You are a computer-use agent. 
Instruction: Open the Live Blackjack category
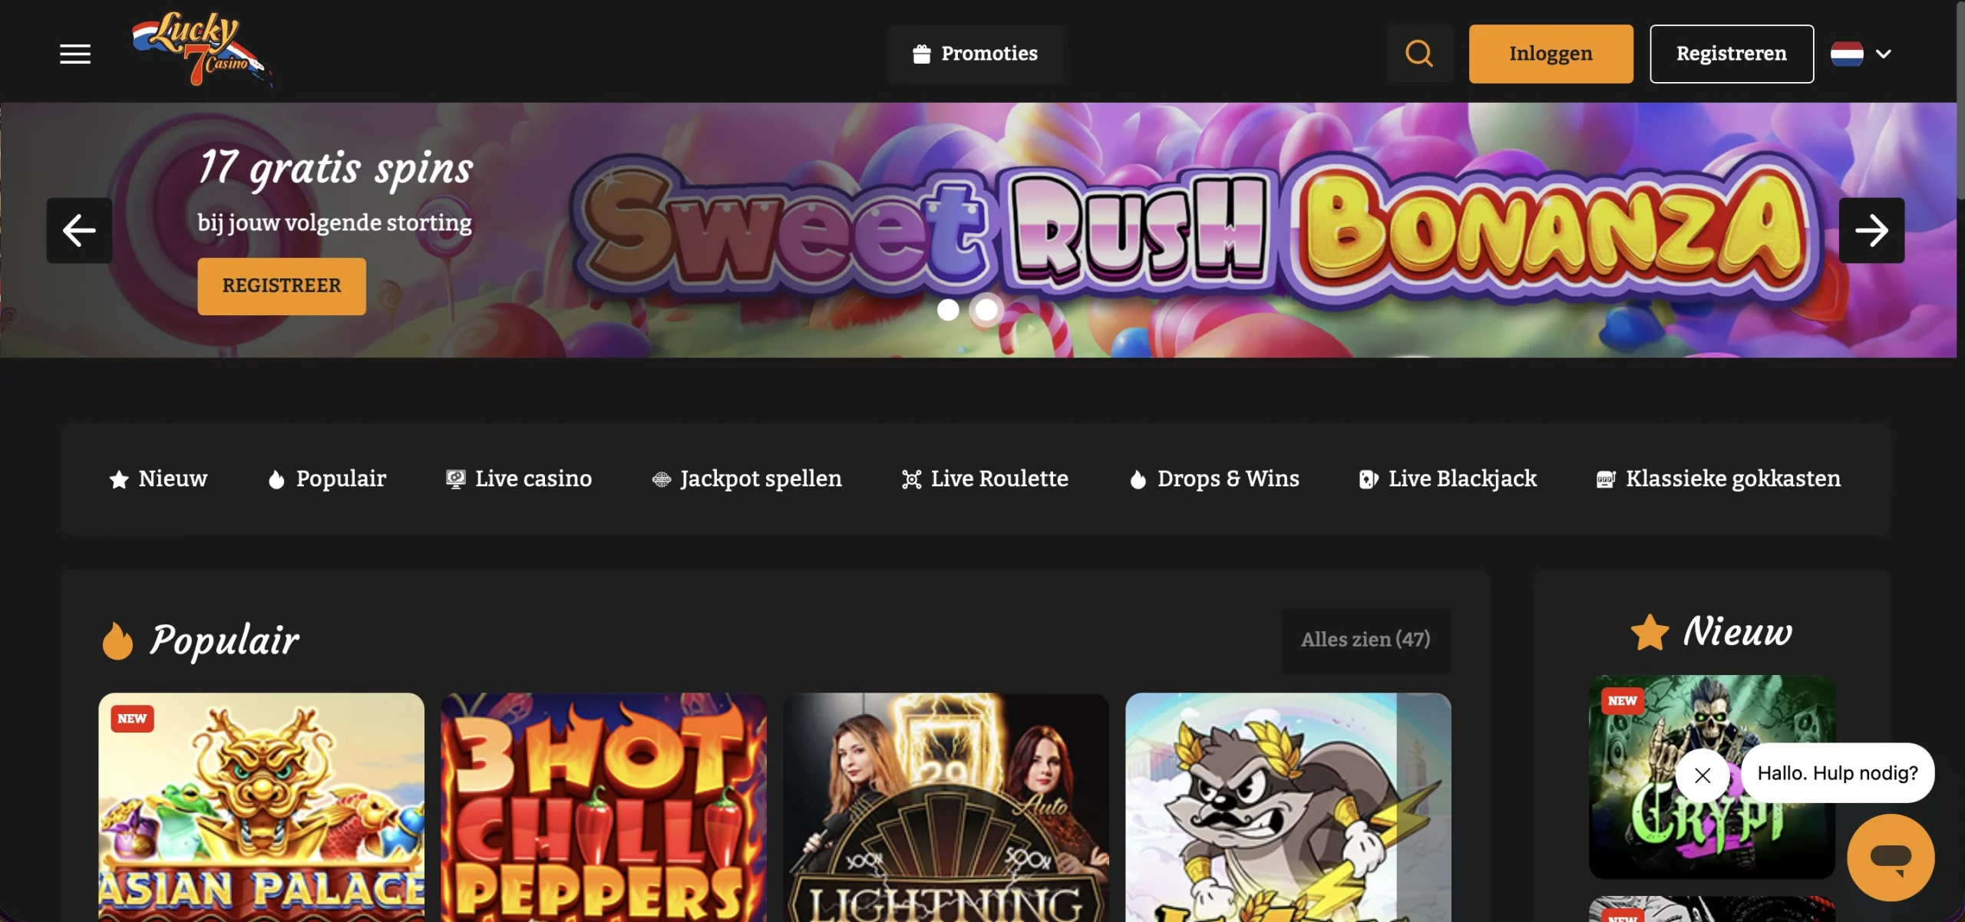[1448, 479]
